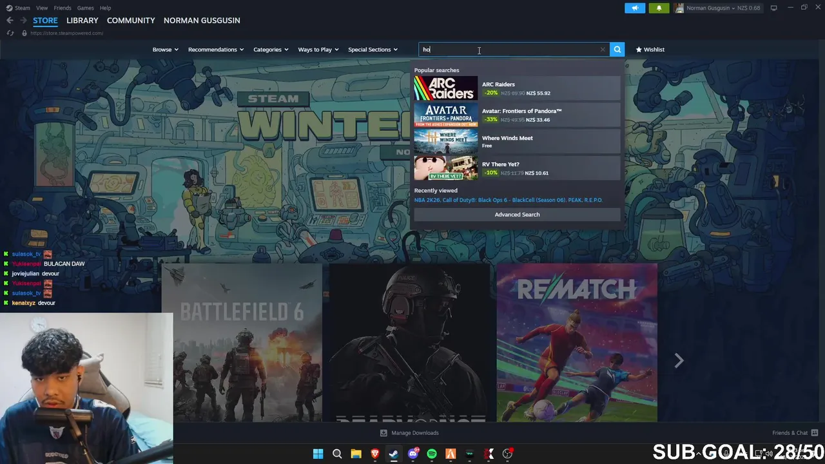Expand the Recommendations dropdown
This screenshot has width=825, height=464.
coord(216,50)
